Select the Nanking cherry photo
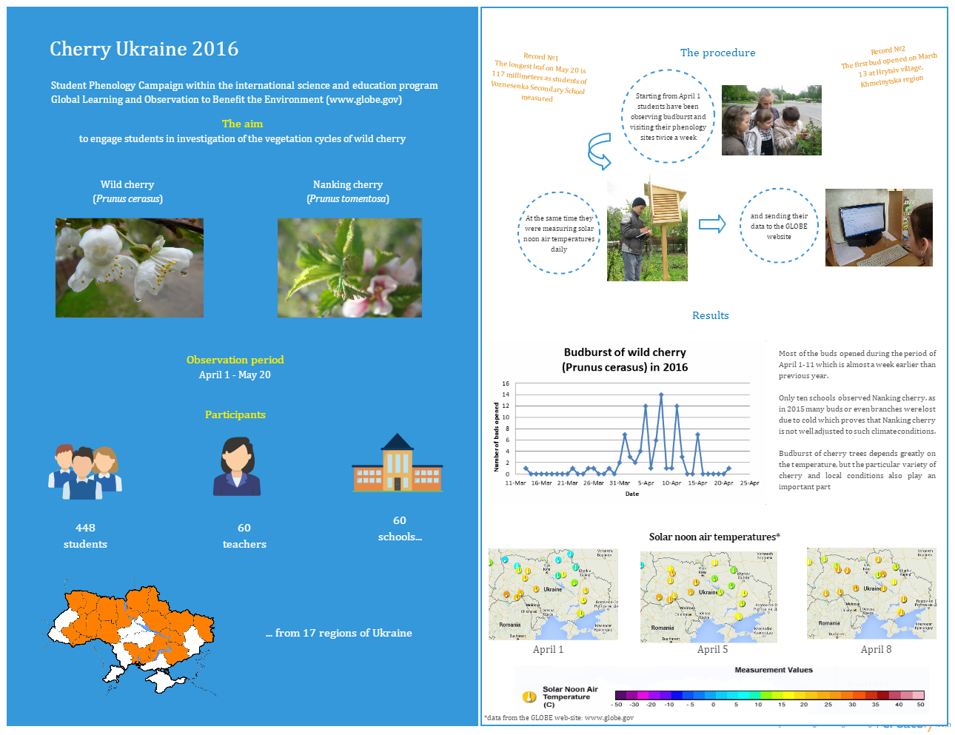The height and width of the screenshot is (735, 955). click(349, 268)
